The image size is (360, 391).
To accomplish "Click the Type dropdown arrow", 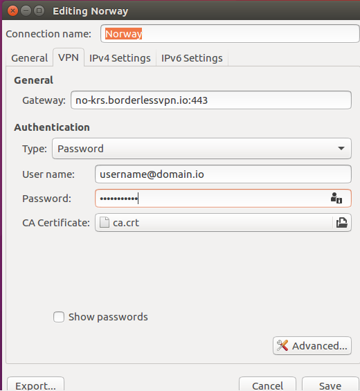I will pos(341,148).
